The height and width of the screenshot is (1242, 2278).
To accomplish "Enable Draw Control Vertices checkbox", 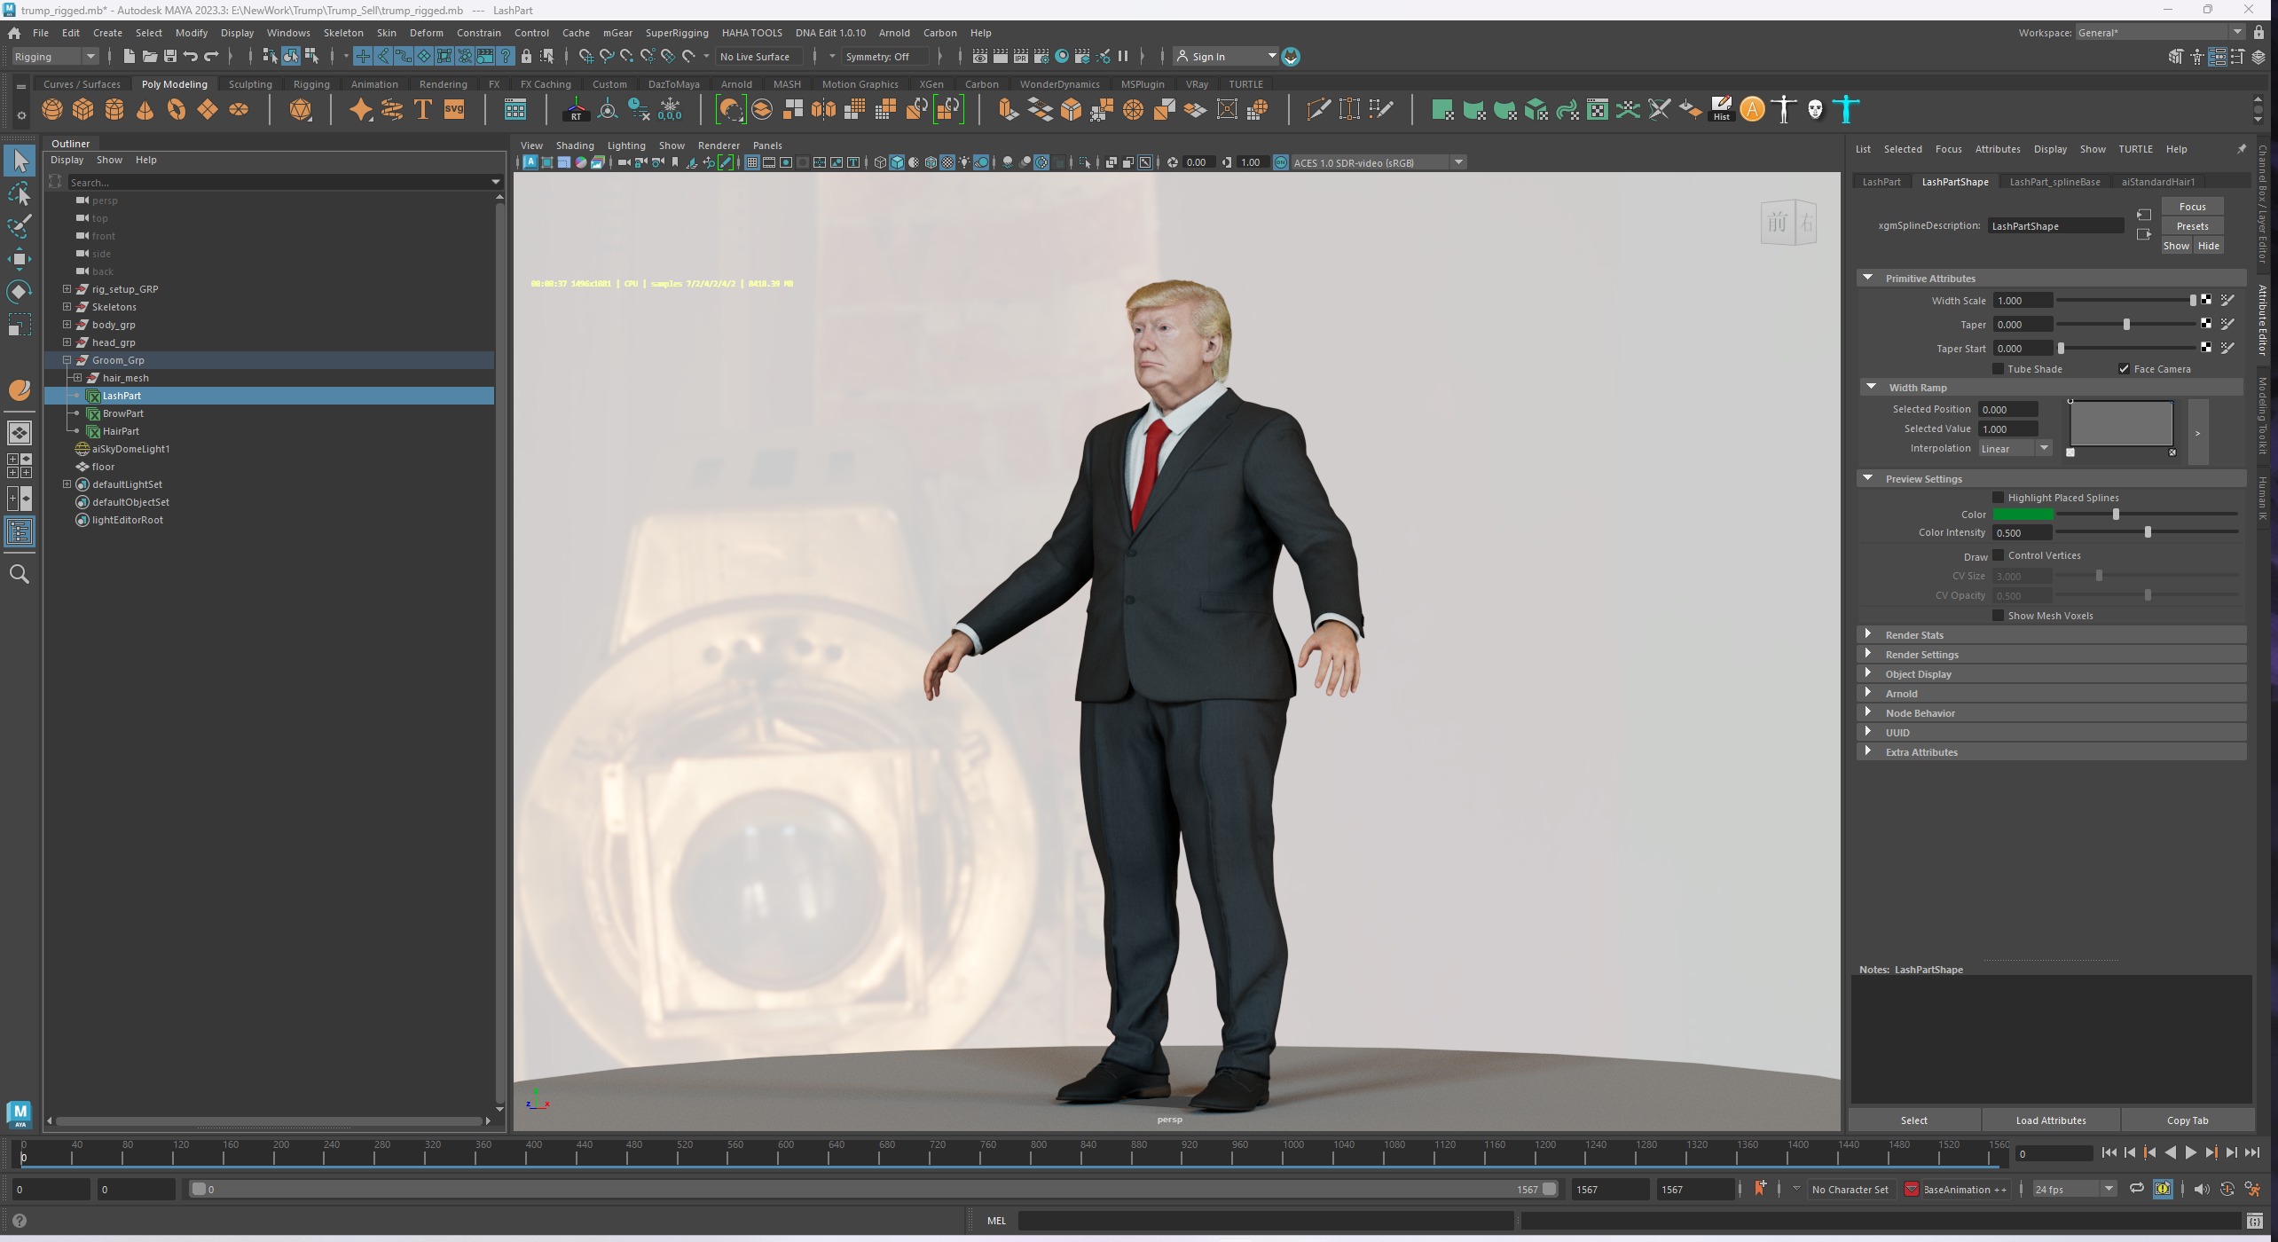I will click(1998, 555).
